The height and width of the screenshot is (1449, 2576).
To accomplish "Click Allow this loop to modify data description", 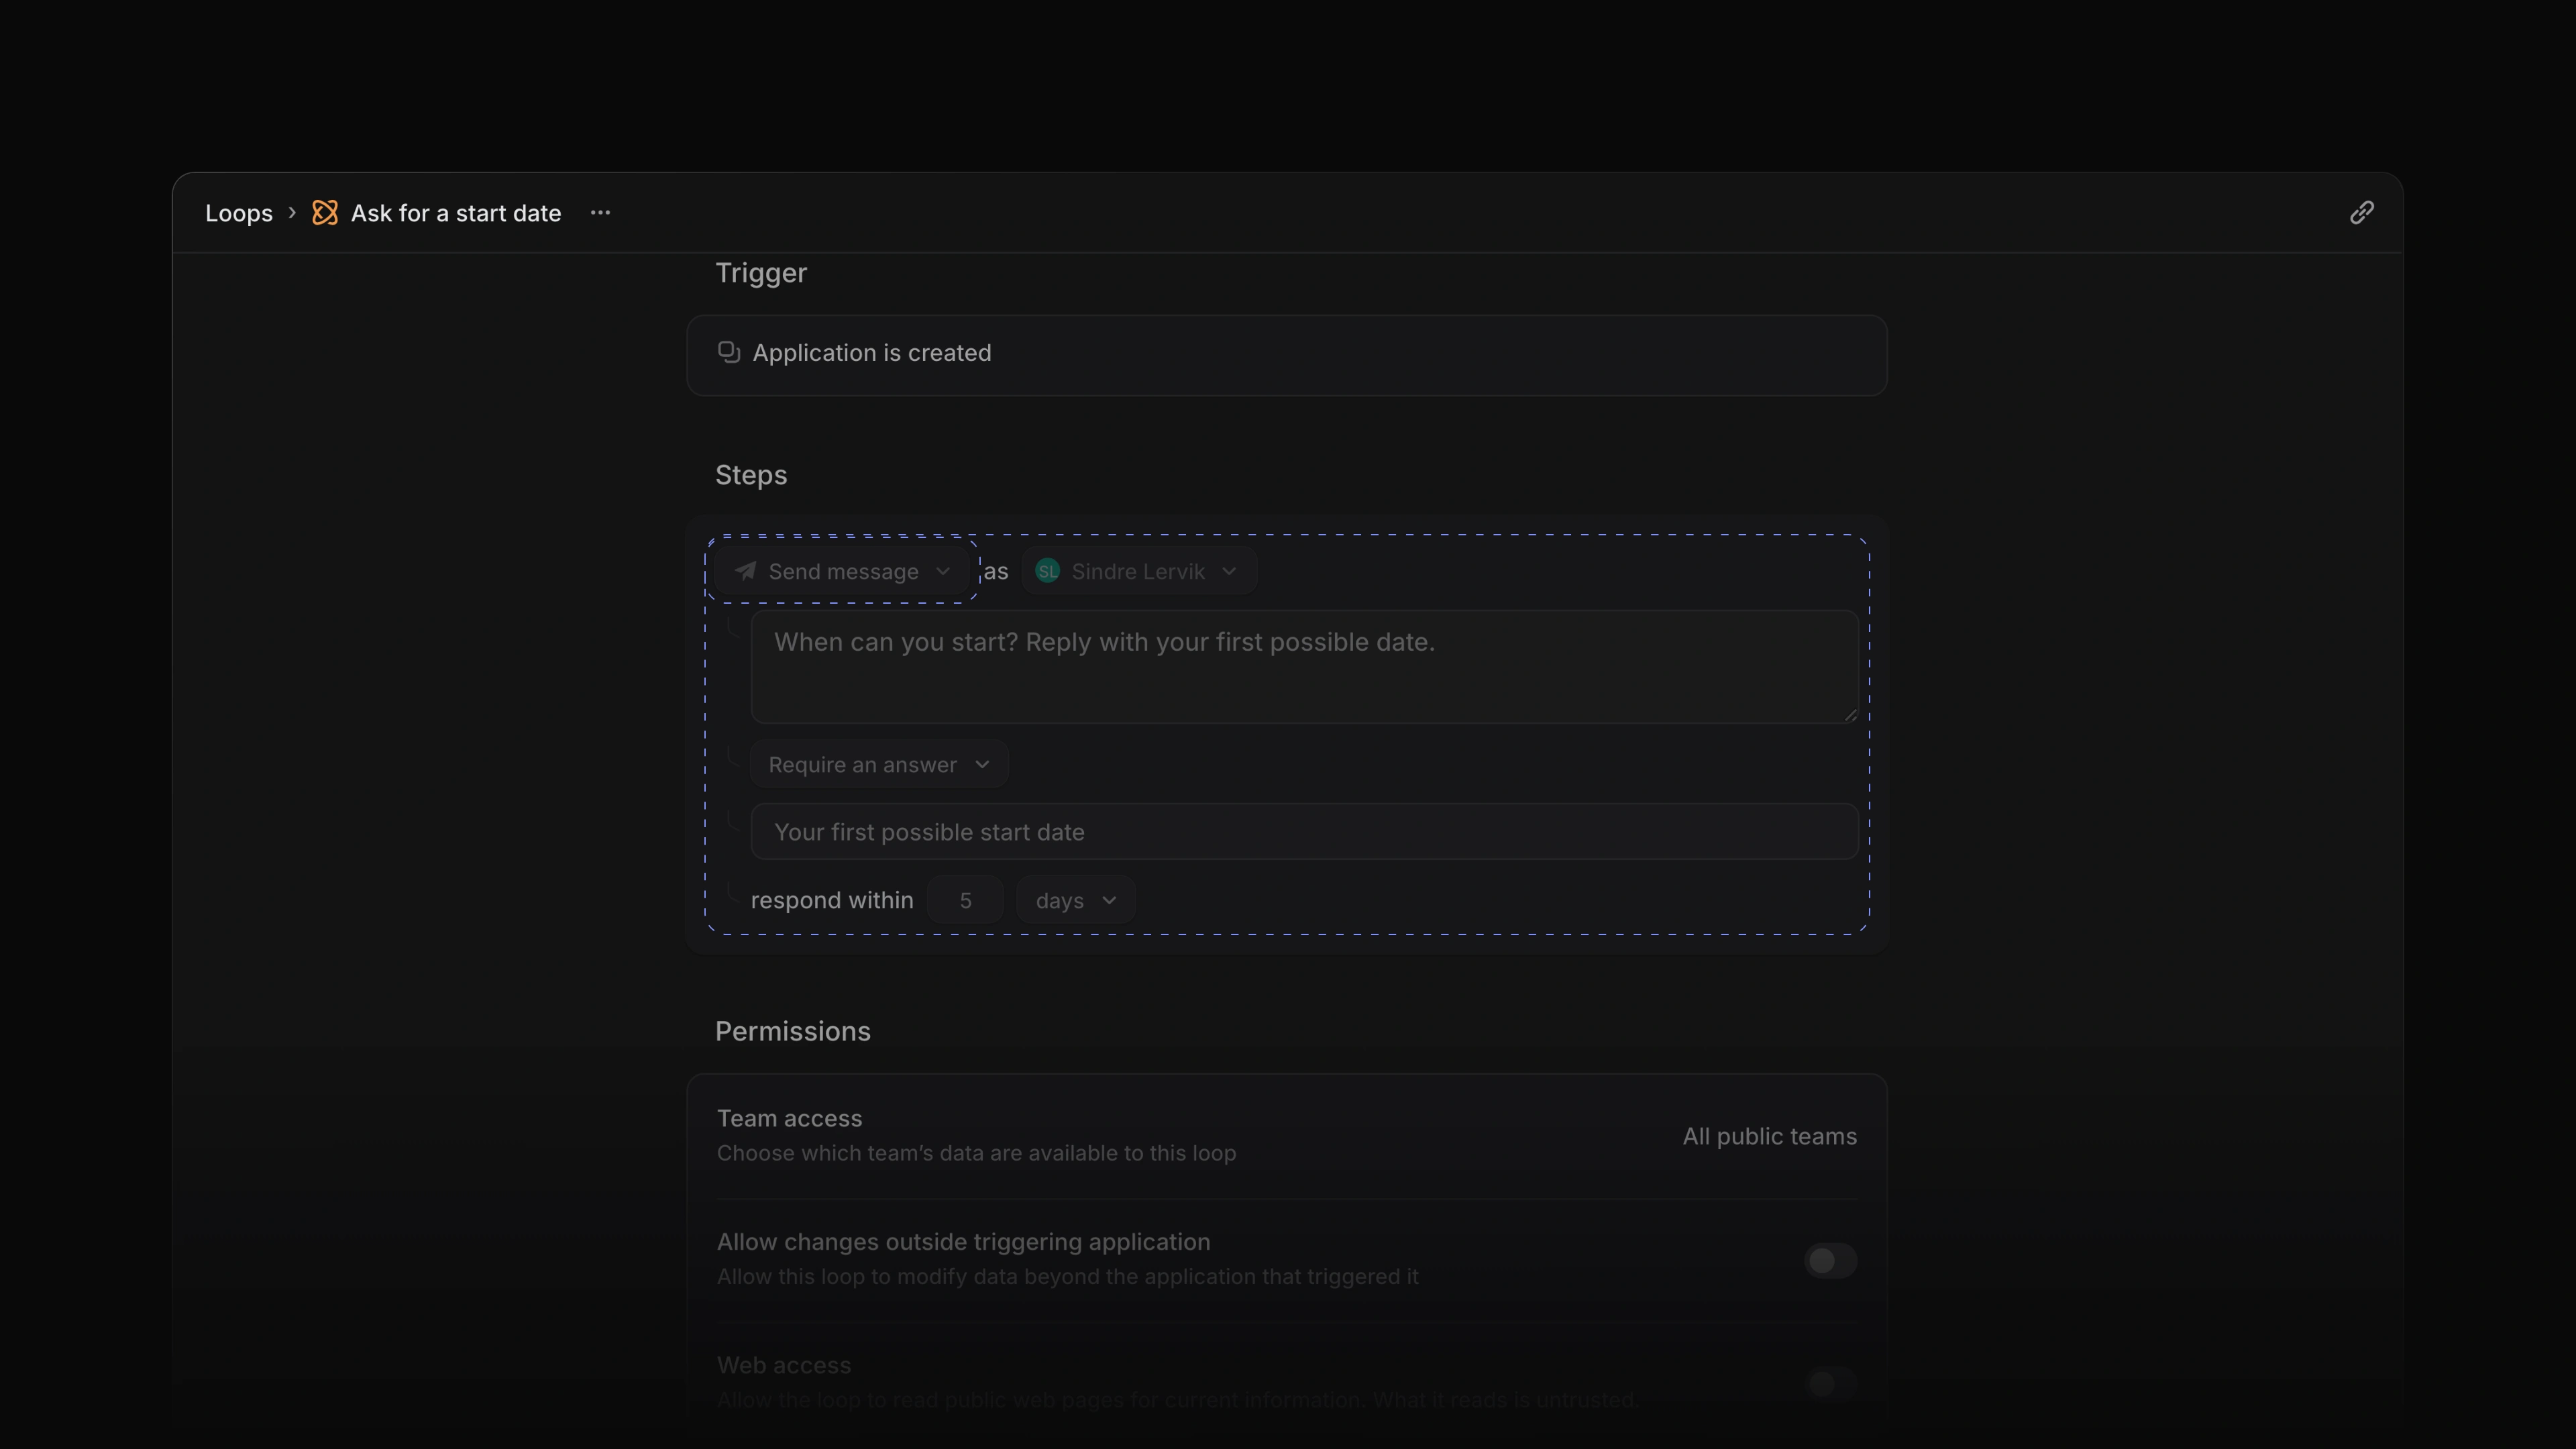I will 1067,1277.
